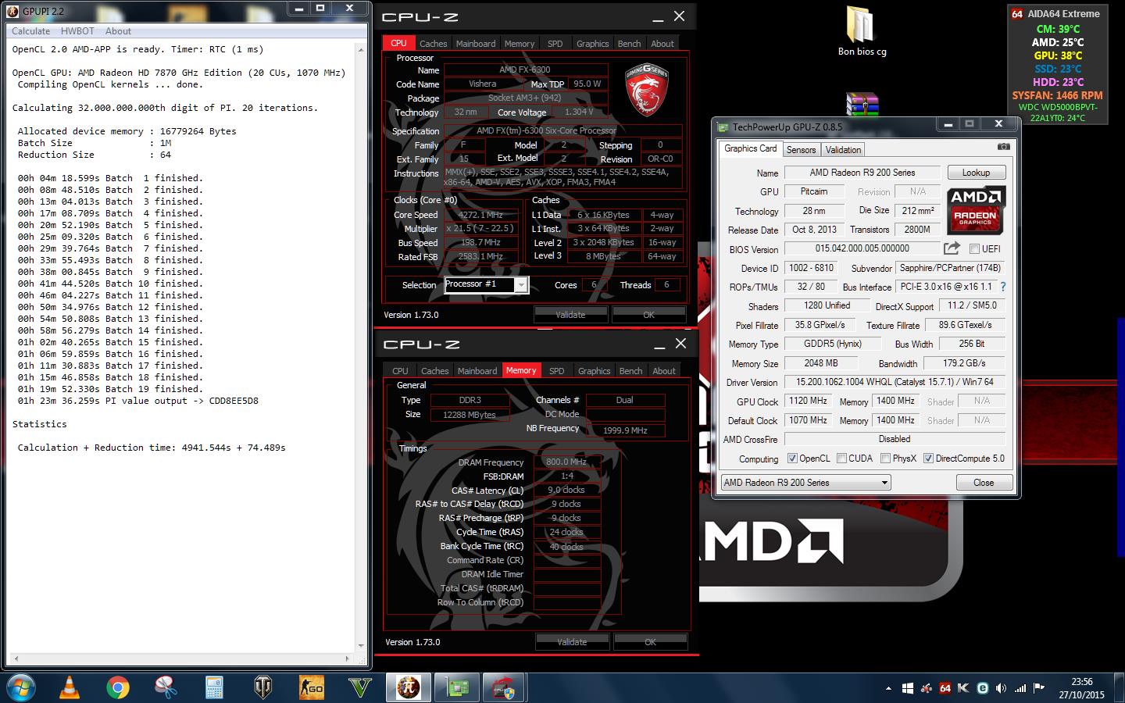Viewport: 1125px width, 703px height.
Task: Launch GTA V from the taskbar
Action: [360, 687]
